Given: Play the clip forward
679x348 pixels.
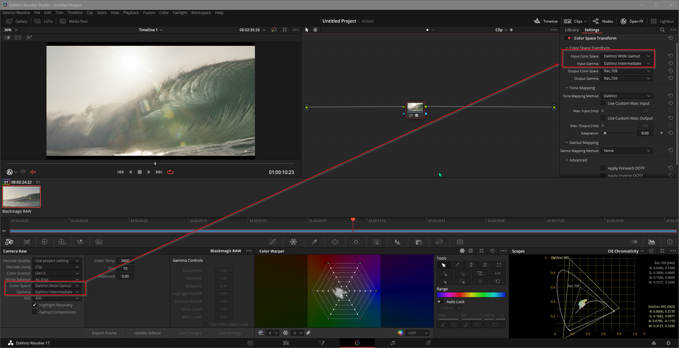Looking at the screenshot, I should pos(149,172).
